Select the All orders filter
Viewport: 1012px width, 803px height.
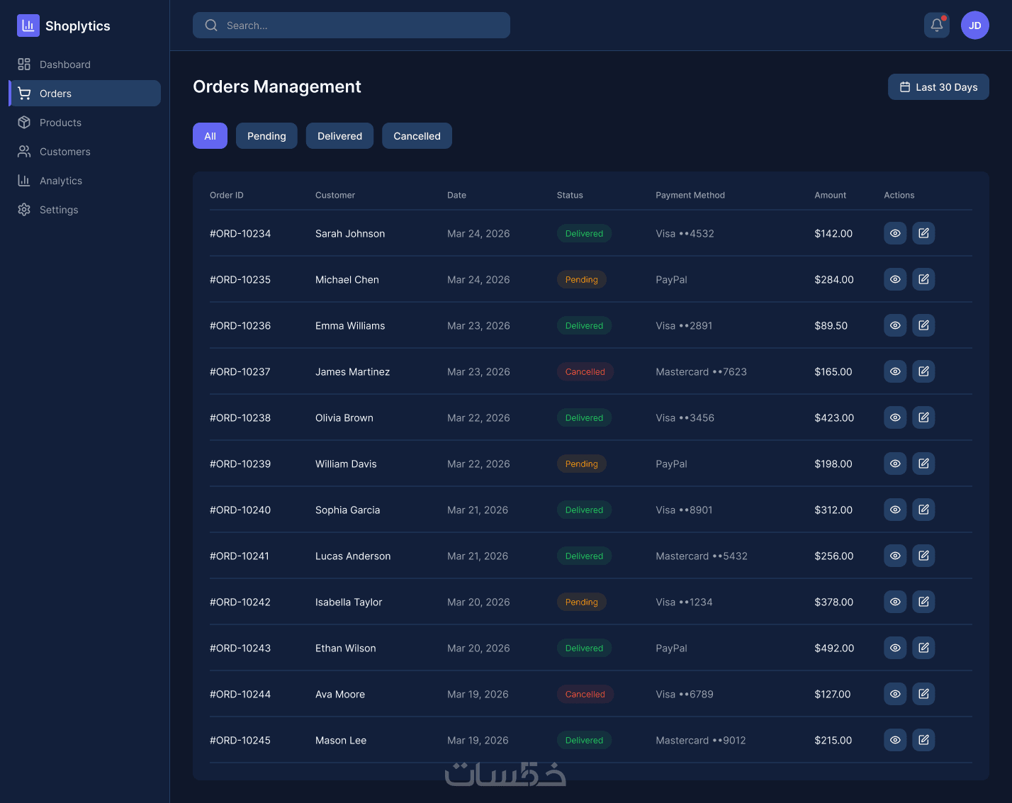click(210, 136)
